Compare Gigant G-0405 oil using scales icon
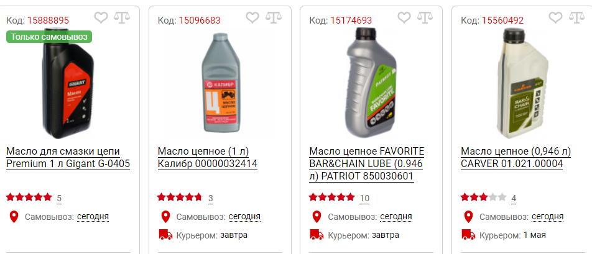The width and height of the screenshot is (592, 254). [122, 17]
